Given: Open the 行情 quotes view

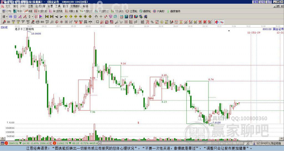Looking at the screenshot, I should (x=7, y=11).
